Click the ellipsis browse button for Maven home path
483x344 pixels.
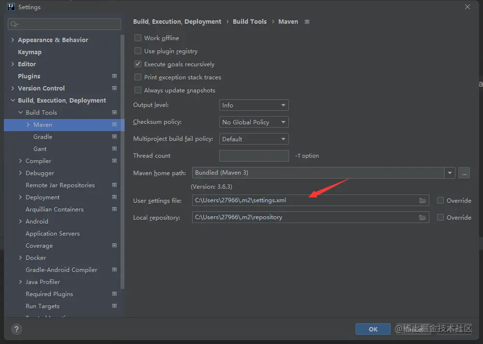(x=464, y=173)
